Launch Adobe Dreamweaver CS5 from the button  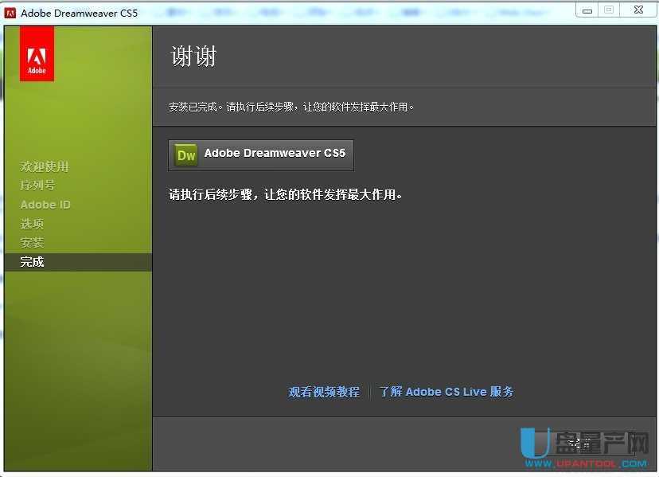pyautogui.click(x=261, y=154)
